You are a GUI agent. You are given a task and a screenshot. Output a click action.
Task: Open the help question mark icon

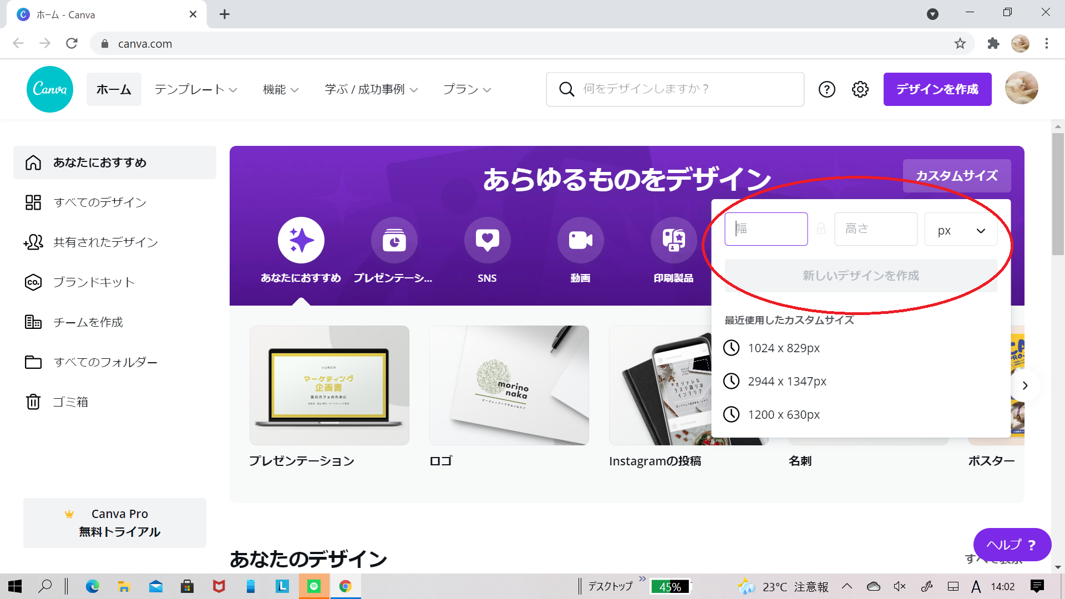coord(826,89)
